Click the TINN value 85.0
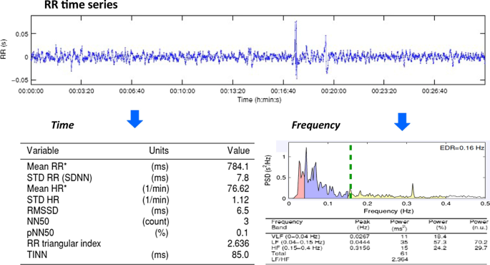 [x=240, y=255]
